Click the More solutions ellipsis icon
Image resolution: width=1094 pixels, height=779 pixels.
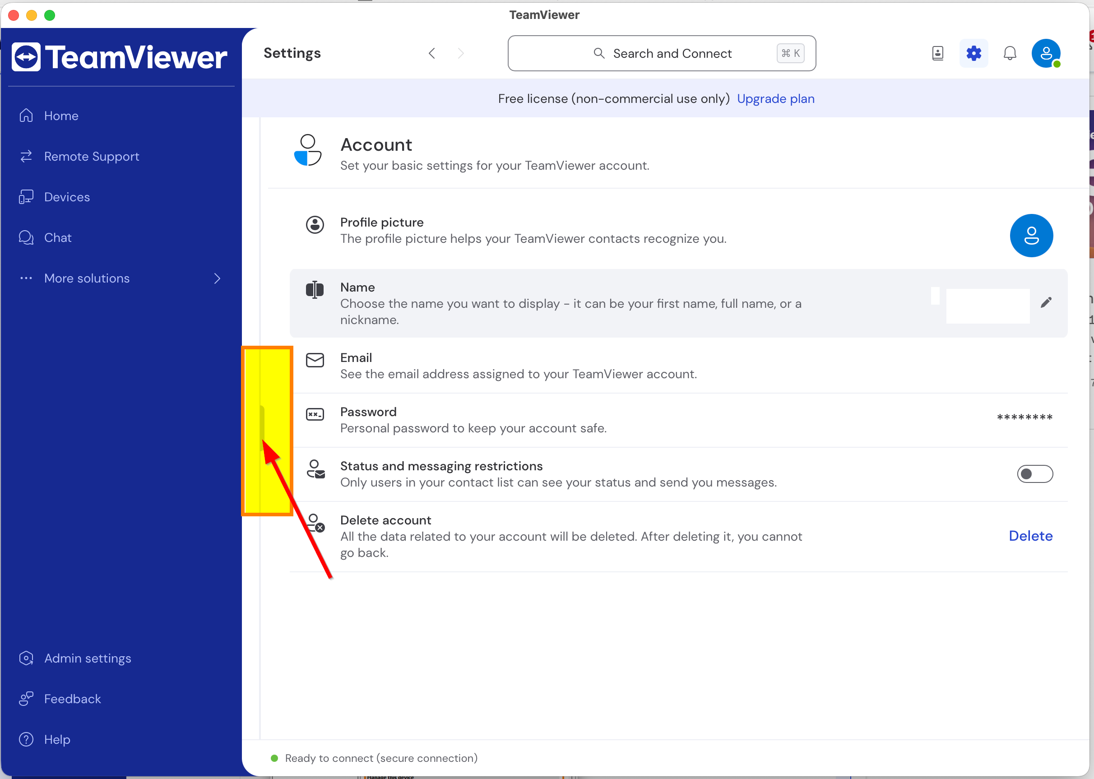point(26,278)
